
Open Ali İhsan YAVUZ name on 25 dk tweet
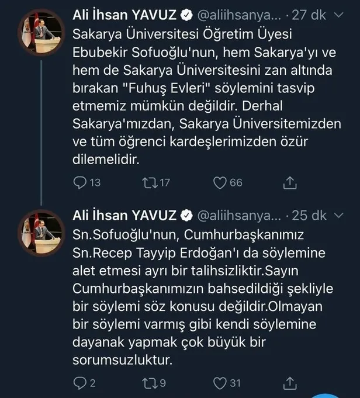pyautogui.click(x=124, y=215)
